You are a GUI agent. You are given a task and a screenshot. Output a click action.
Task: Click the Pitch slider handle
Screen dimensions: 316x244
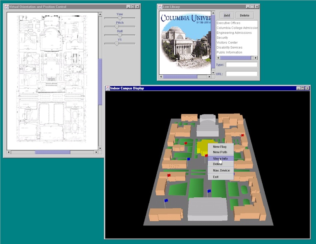(x=117, y=27)
